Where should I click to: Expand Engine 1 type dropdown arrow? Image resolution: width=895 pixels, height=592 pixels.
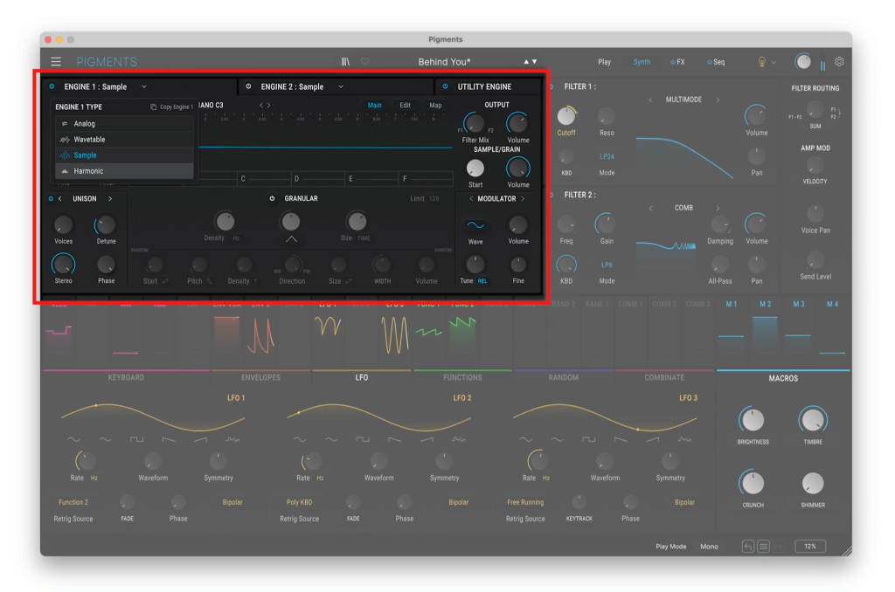(144, 86)
